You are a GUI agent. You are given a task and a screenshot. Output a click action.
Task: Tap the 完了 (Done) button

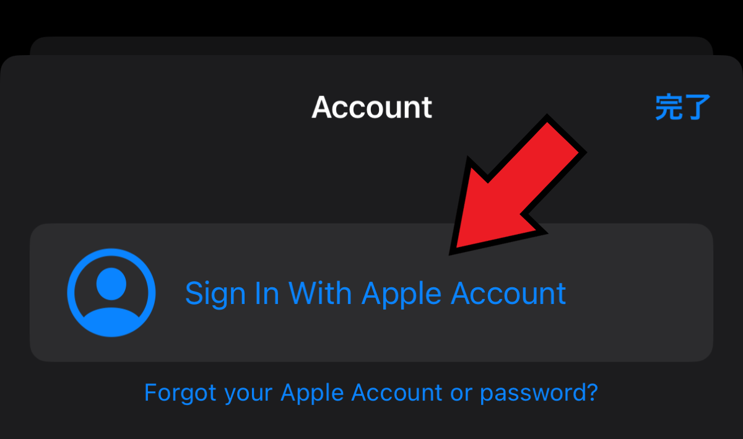tap(682, 108)
